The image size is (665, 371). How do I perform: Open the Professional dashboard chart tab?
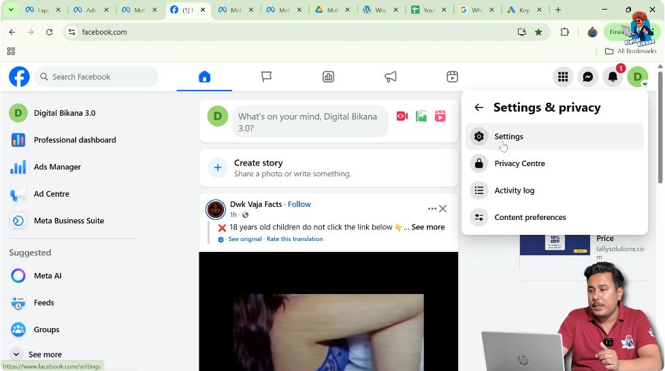(x=328, y=77)
